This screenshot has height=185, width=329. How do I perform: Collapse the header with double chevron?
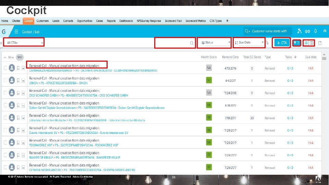(x=325, y=31)
